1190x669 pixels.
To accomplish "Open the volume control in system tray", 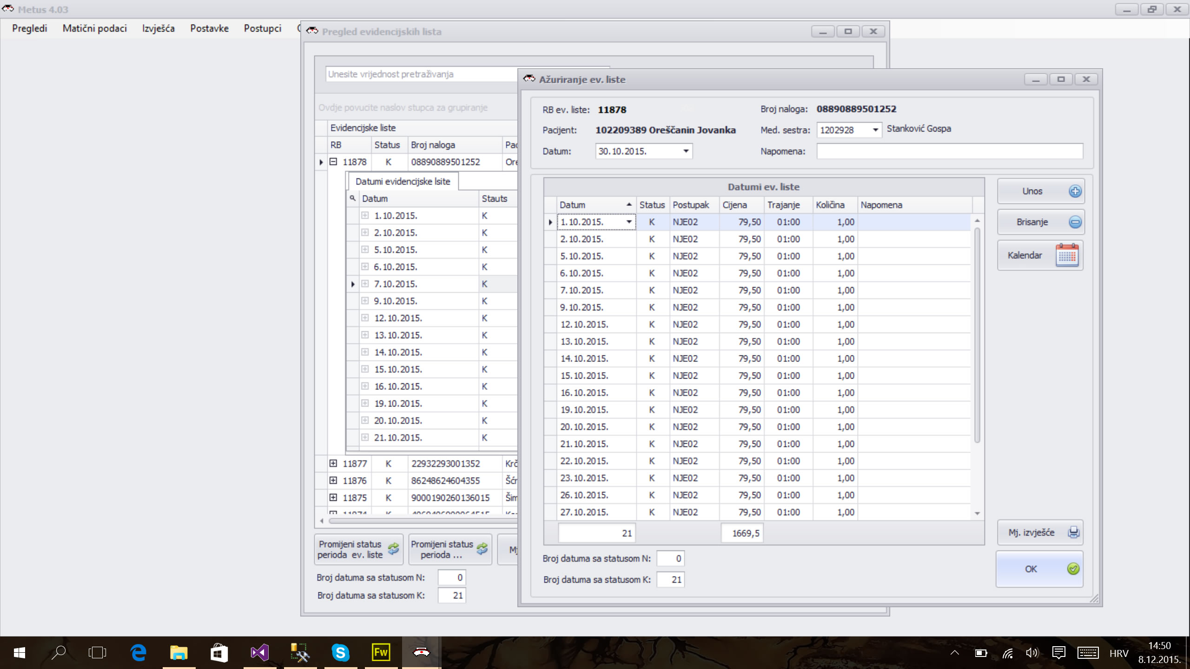I will 1032,653.
